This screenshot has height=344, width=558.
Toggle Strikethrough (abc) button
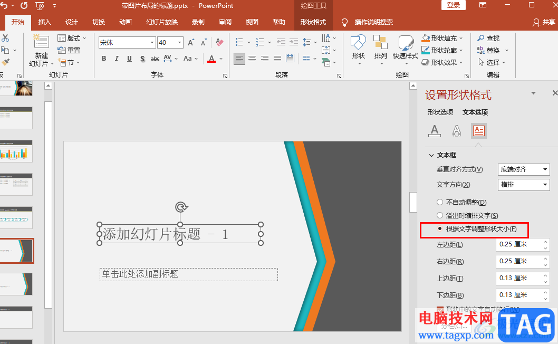(155, 59)
